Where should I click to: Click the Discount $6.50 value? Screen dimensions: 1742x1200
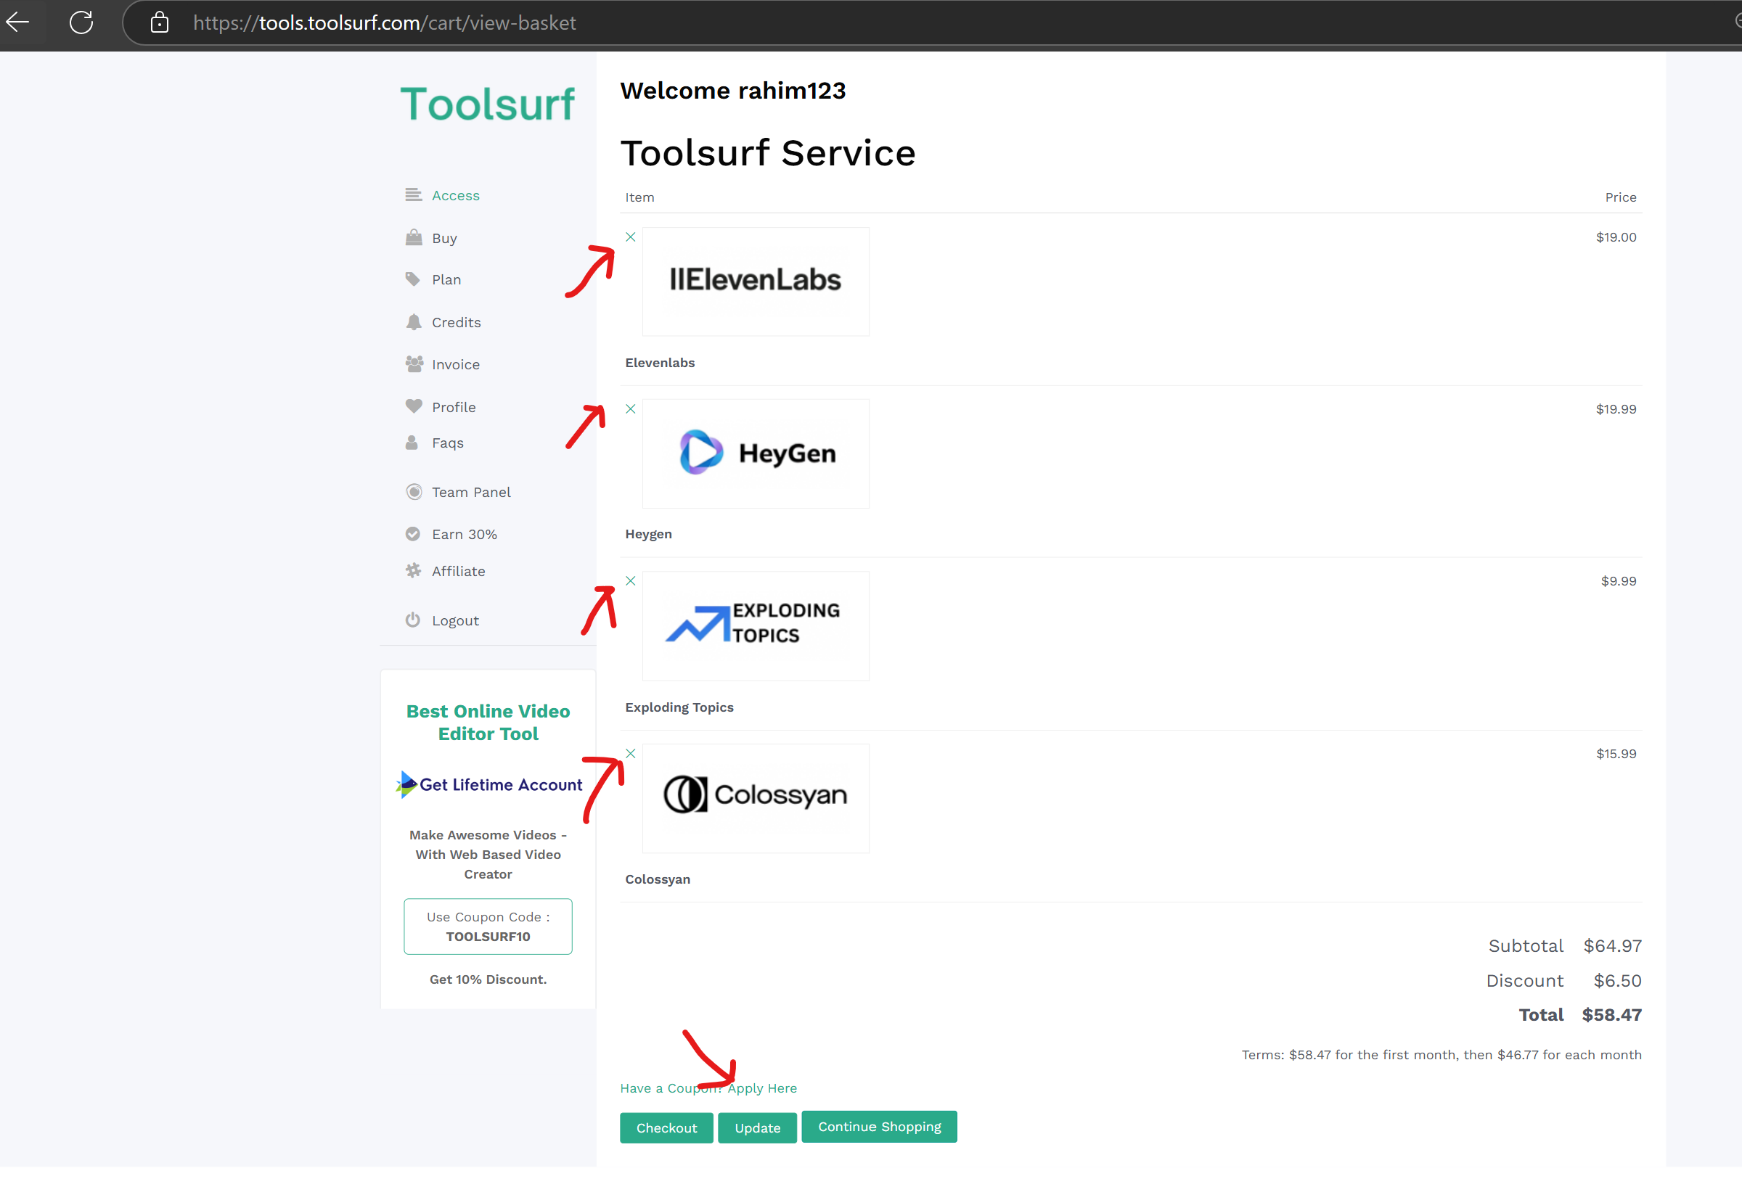(1617, 980)
